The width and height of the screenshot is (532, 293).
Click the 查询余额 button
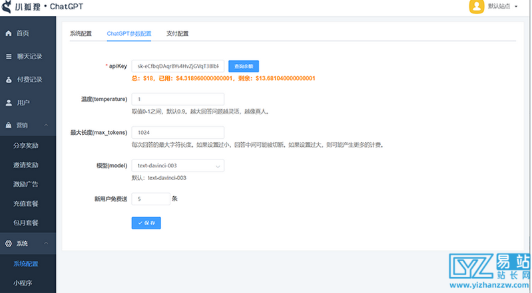coord(243,66)
